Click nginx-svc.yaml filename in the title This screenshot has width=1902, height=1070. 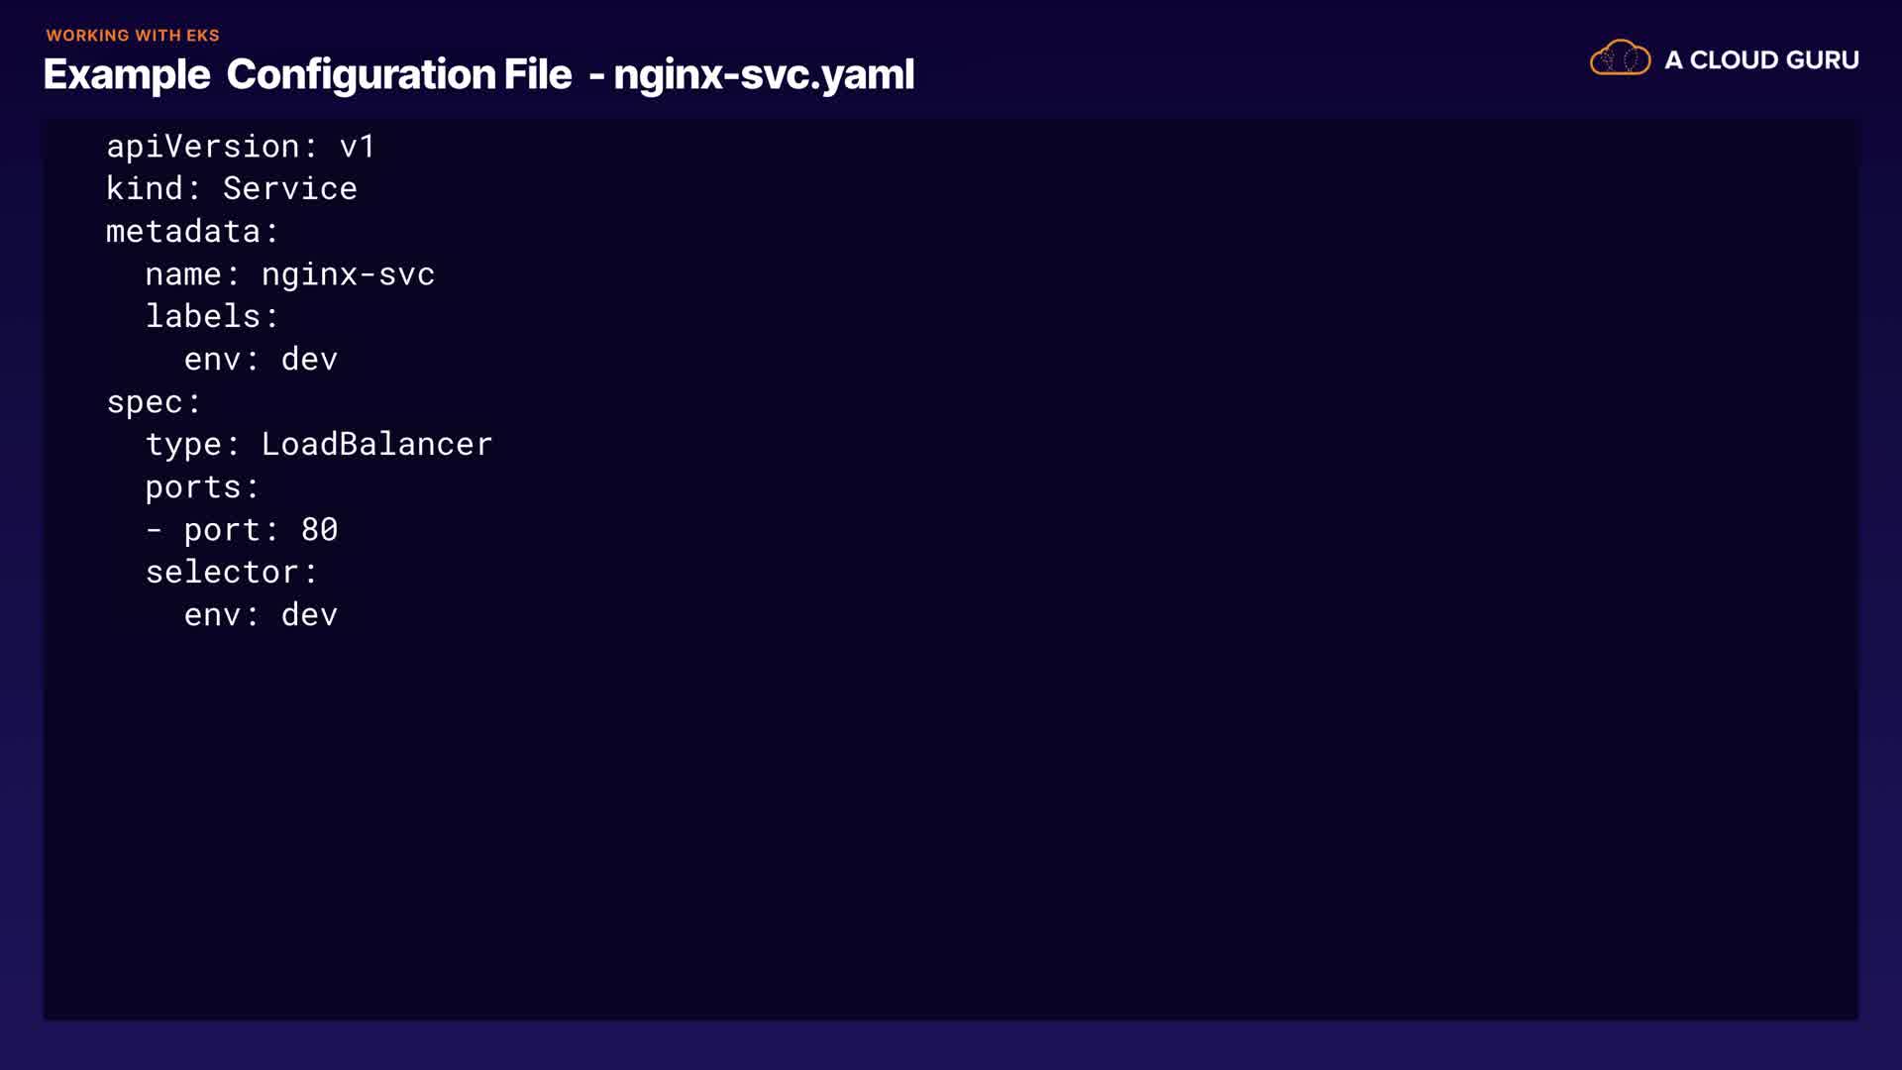tap(764, 75)
